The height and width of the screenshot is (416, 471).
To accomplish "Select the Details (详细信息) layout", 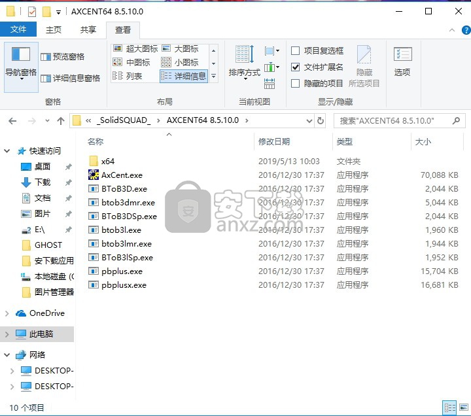I will [184, 76].
